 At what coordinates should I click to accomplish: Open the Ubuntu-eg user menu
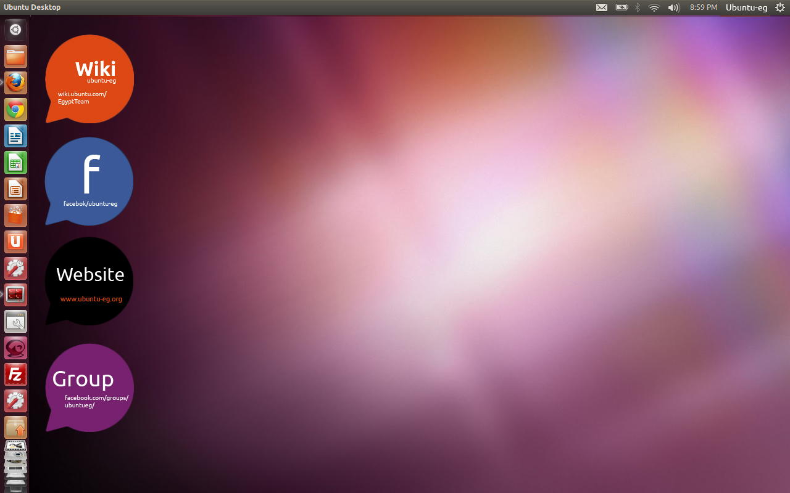point(746,7)
